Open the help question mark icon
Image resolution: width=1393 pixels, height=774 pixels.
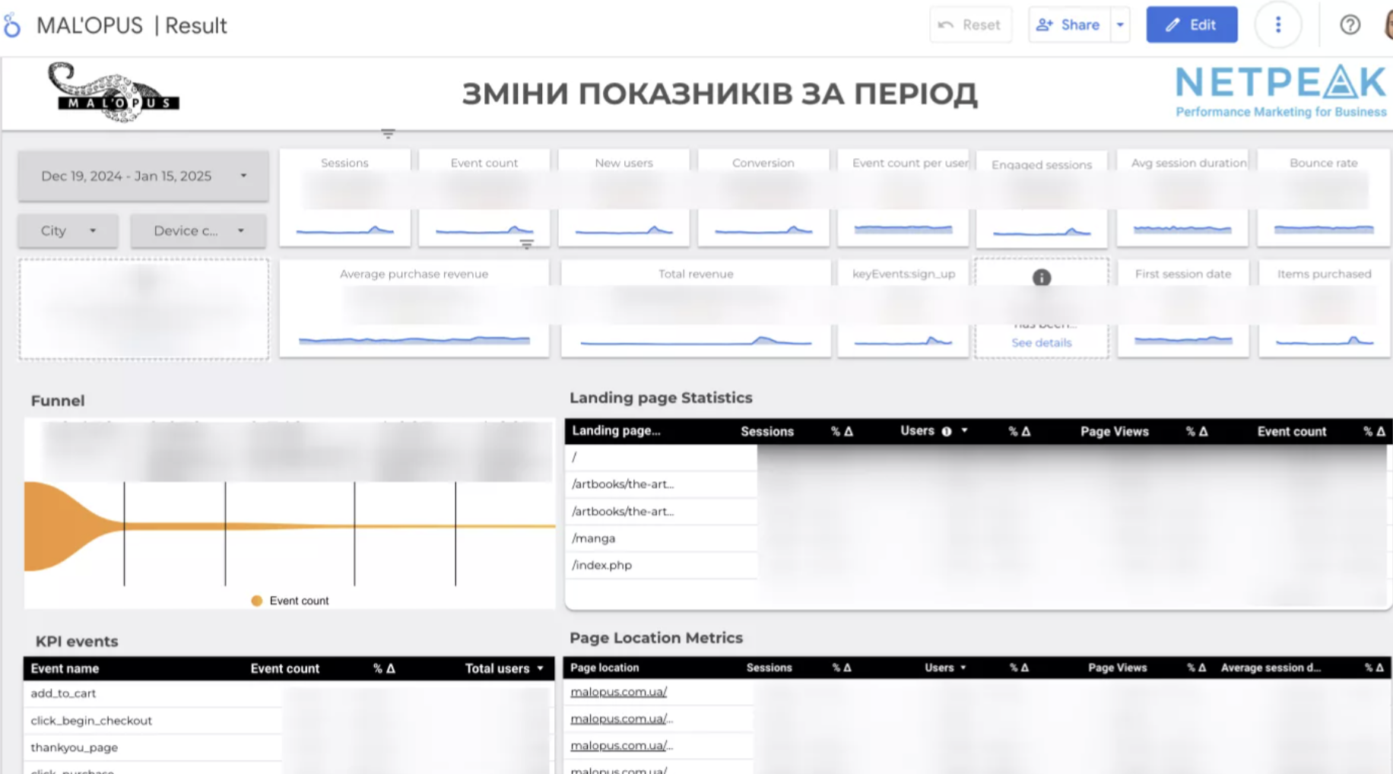point(1350,25)
